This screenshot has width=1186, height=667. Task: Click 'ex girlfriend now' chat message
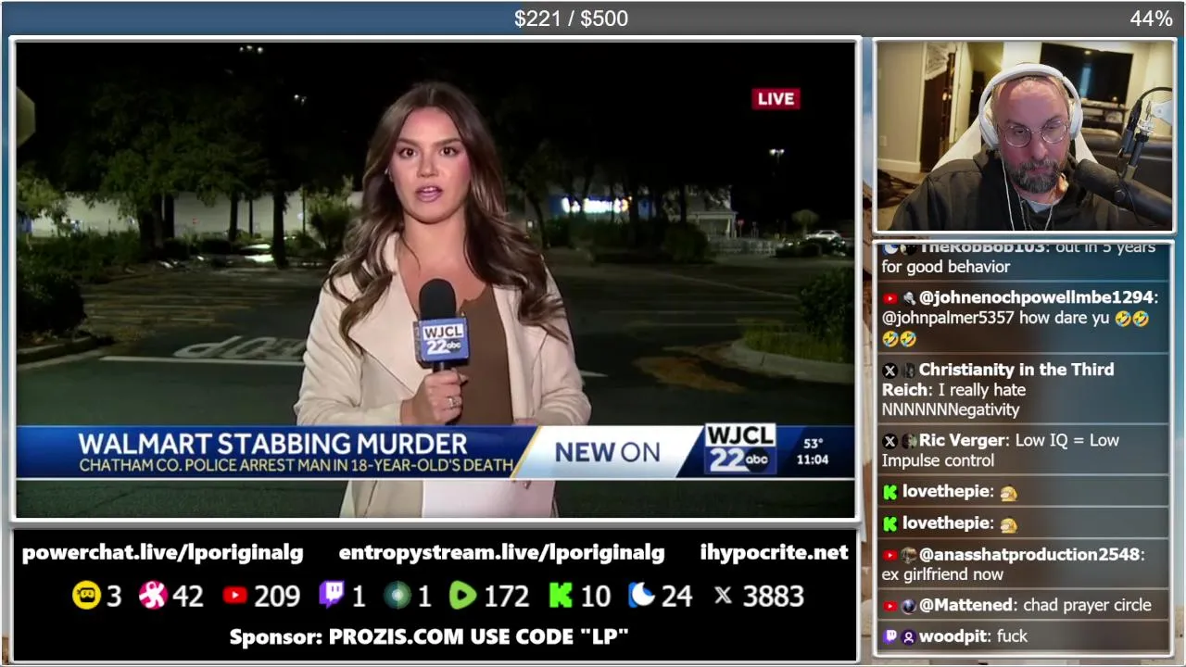tap(942, 574)
